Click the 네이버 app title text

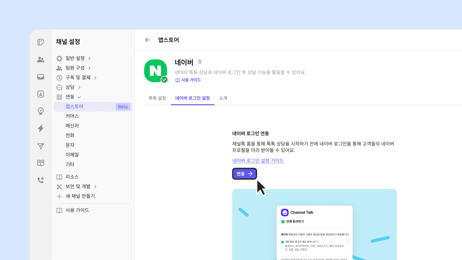click(x=184, y=62)
